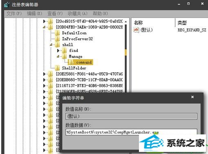Screen dimensions: 208x154
Task: Open the 查看(V) menu
Action: pos(55,13)
